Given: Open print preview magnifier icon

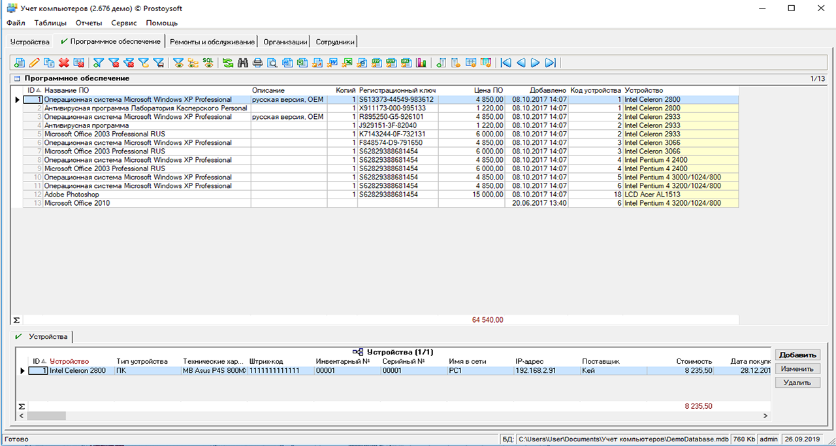Looking at the screenshot, I should 272,63.
